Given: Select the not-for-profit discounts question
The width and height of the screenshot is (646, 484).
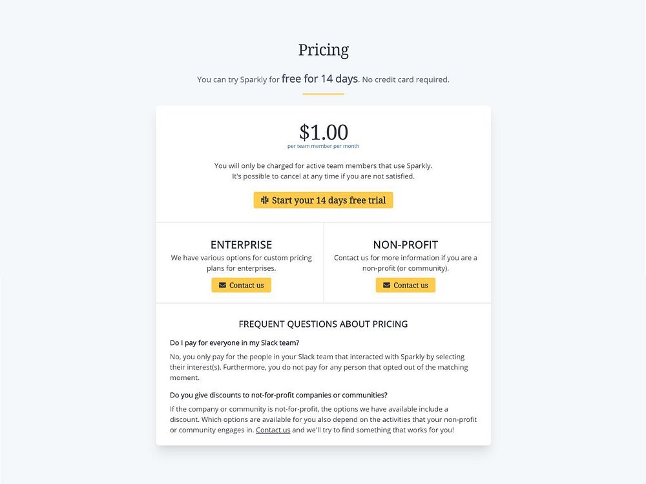Looking at the screenshot, I should click(278, 395).
